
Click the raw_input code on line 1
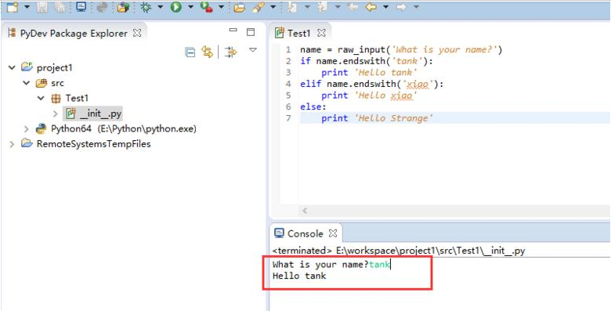(401, 50)
